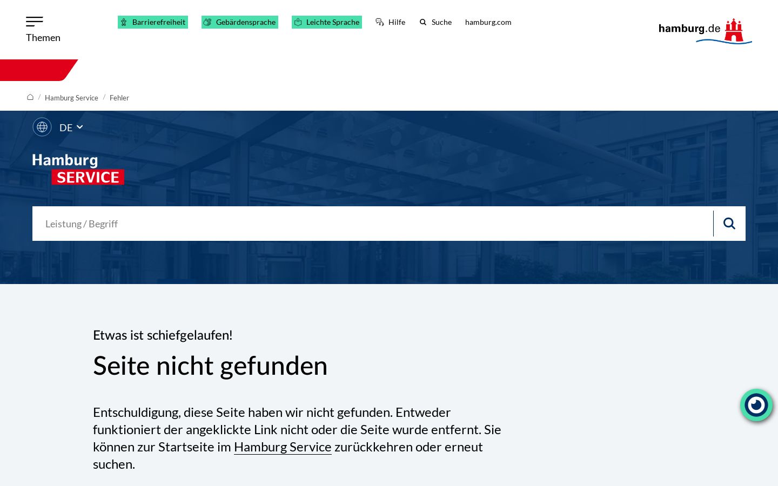Click the home breadcrumb icon
The width and height of the screenshot is (778, 486).
coord(30,97)
